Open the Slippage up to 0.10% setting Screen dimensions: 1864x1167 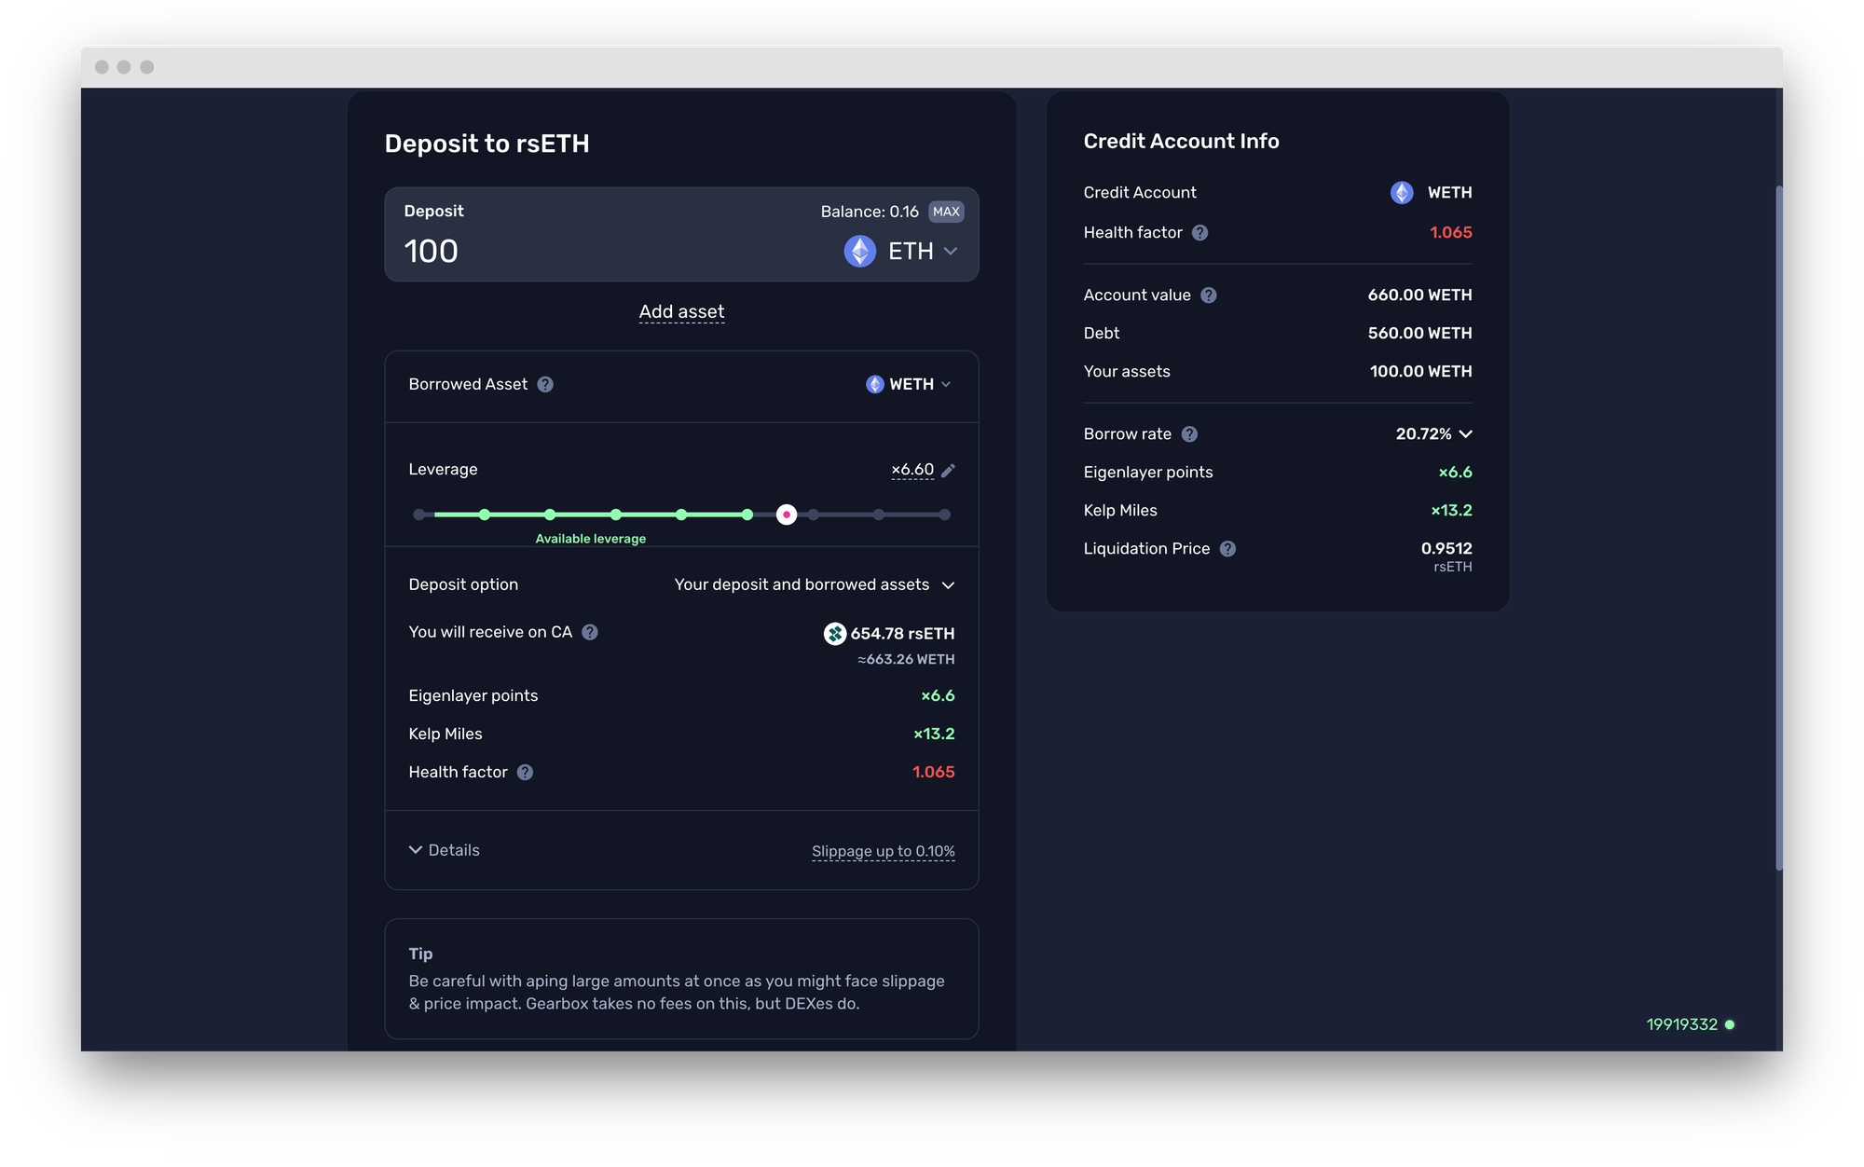(x=883, y=851)
